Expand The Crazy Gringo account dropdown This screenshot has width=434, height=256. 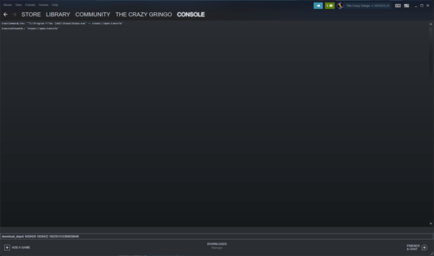(x=368, y=5)
